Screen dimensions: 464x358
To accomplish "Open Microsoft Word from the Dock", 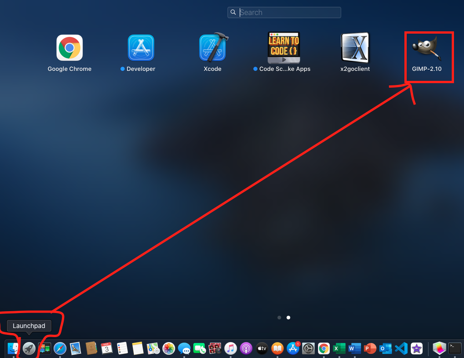I will [x=354, y=348].
